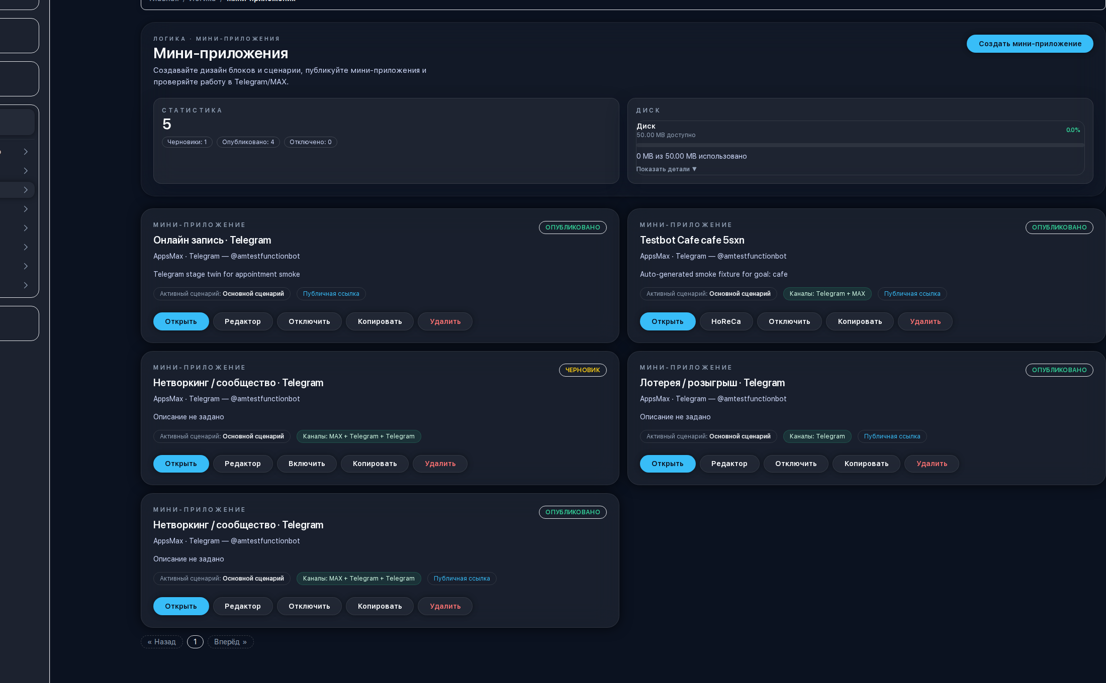
Task: Click Онлайн запись ОПУБЛИКОВАНО status badge
Action: click(x=573, y=227)
